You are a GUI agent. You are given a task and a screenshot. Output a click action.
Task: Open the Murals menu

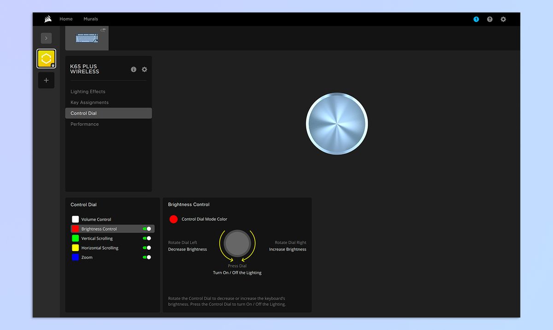tap(91, 19)
